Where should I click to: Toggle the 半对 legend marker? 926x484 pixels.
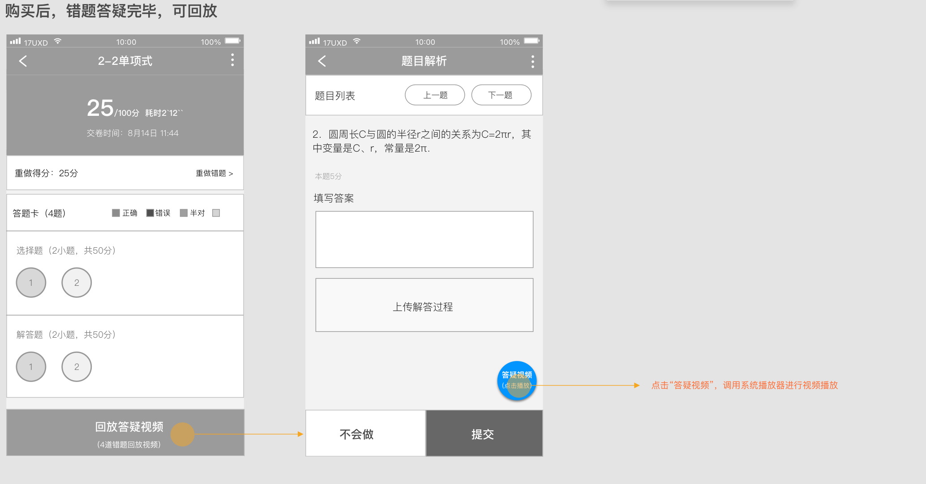183,213
